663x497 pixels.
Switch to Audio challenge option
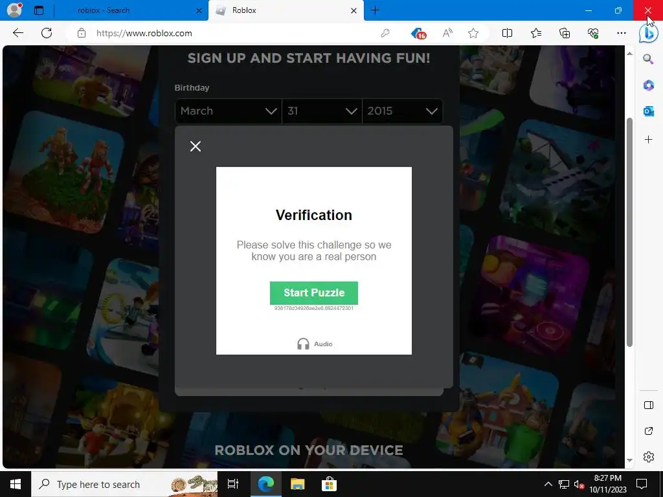(315, 344)
